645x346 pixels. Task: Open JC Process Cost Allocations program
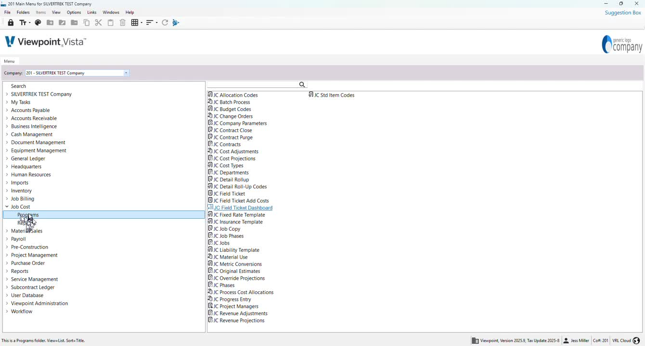(244, 292)
